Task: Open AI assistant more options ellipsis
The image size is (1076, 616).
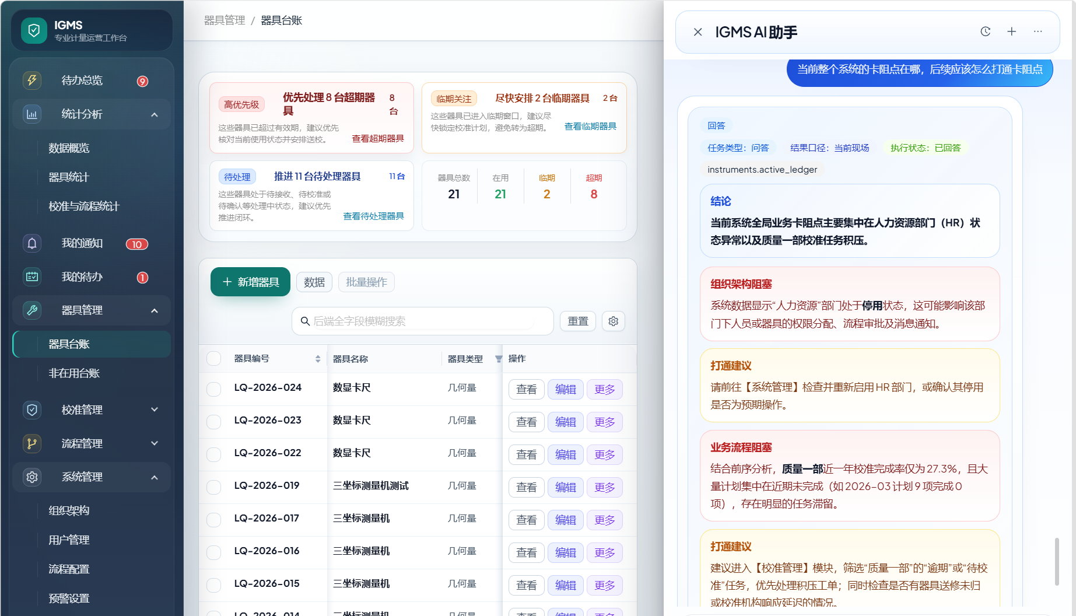Action: click(1038, 32)
